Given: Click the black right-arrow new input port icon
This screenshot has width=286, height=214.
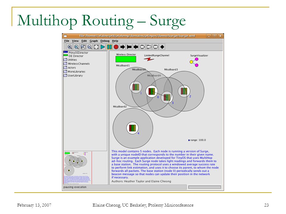Looking at the screenshot, I should click(122, 47).
